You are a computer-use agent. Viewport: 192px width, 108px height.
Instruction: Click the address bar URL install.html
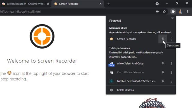pyautogui.click(x=20, y=12)
